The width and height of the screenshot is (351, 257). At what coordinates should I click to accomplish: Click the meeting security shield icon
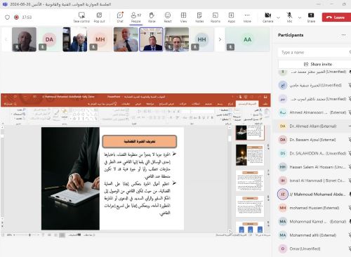tap(7, 18)
